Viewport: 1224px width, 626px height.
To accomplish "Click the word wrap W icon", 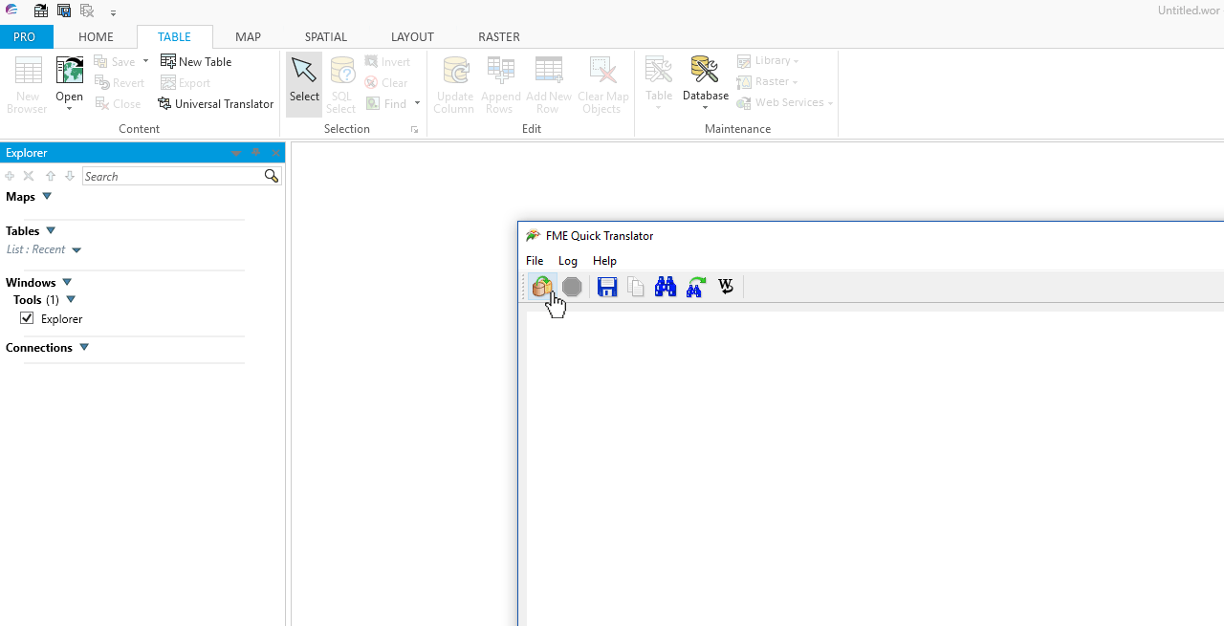I will [x=726, y=287].
